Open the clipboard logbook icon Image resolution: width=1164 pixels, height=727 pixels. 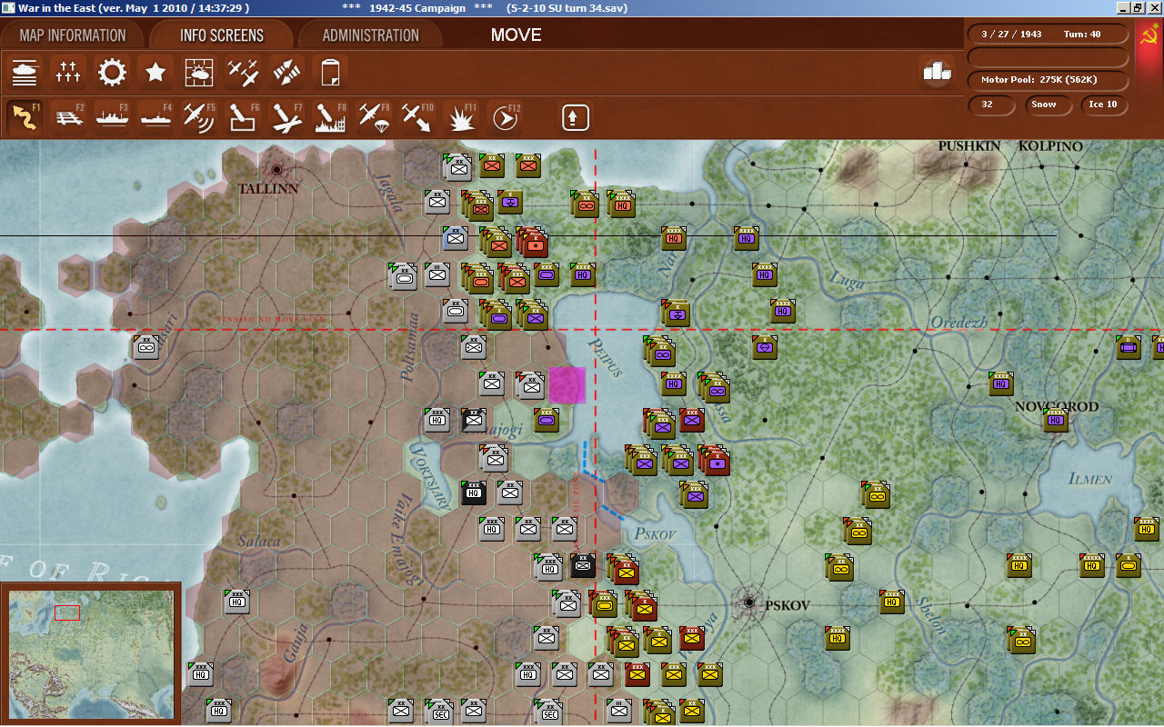[330, 71]
